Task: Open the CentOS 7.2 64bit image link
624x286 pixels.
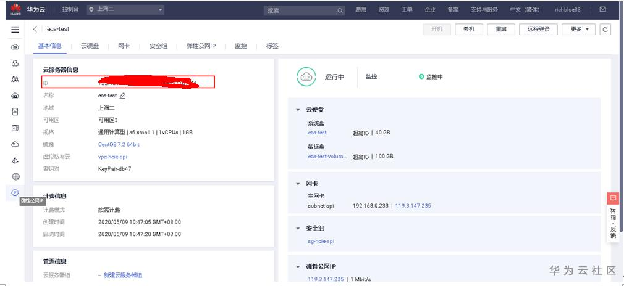Action: tap(119, 145)
